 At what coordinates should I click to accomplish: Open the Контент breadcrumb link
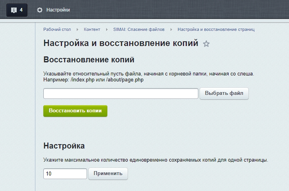(92, 29)
